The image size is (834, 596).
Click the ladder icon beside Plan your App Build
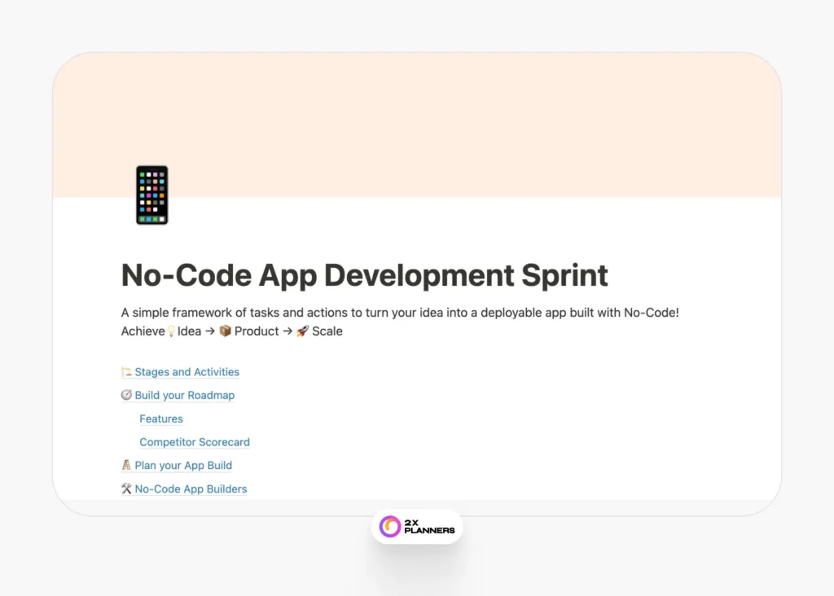point(125,465)
